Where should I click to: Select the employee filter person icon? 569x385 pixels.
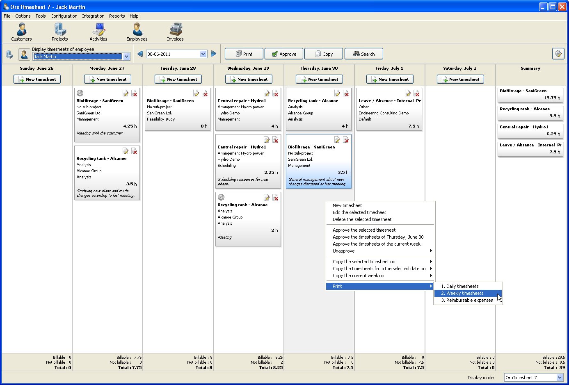pos(24,55)
